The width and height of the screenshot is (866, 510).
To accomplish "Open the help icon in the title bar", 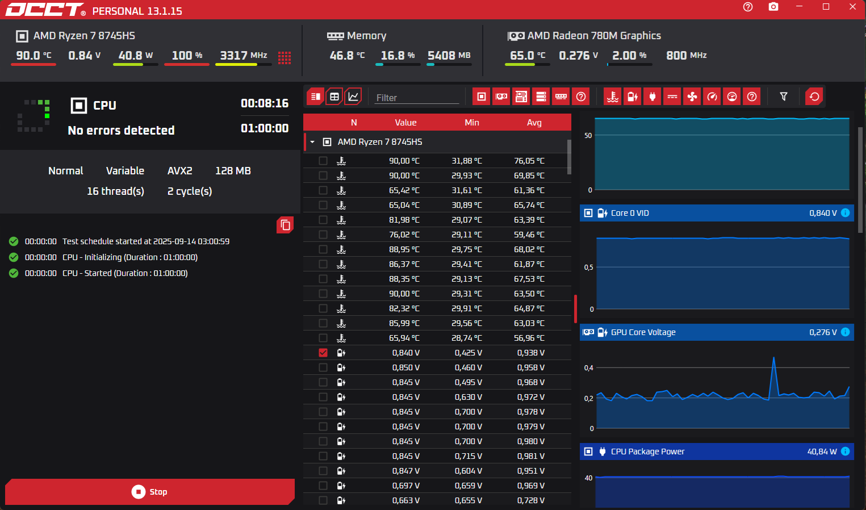I will (748, 7).
